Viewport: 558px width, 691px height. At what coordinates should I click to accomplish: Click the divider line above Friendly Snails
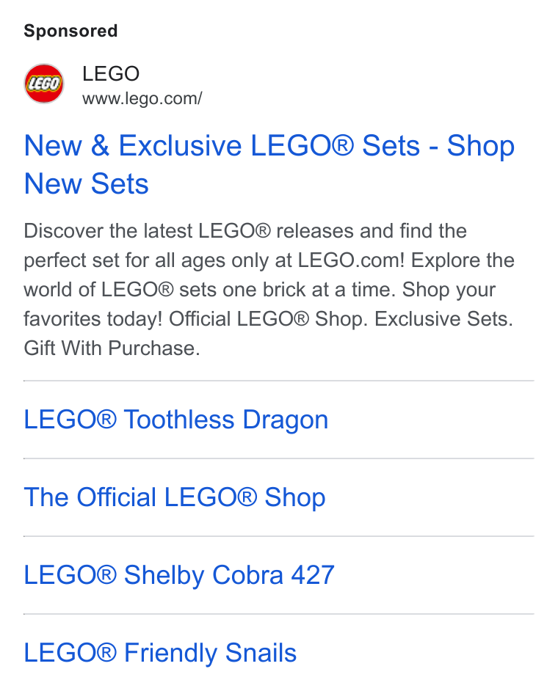point(279,614)
